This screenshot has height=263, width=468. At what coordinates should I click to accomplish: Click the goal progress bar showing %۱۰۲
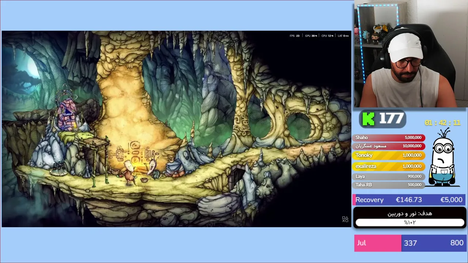tap(410, 222)
